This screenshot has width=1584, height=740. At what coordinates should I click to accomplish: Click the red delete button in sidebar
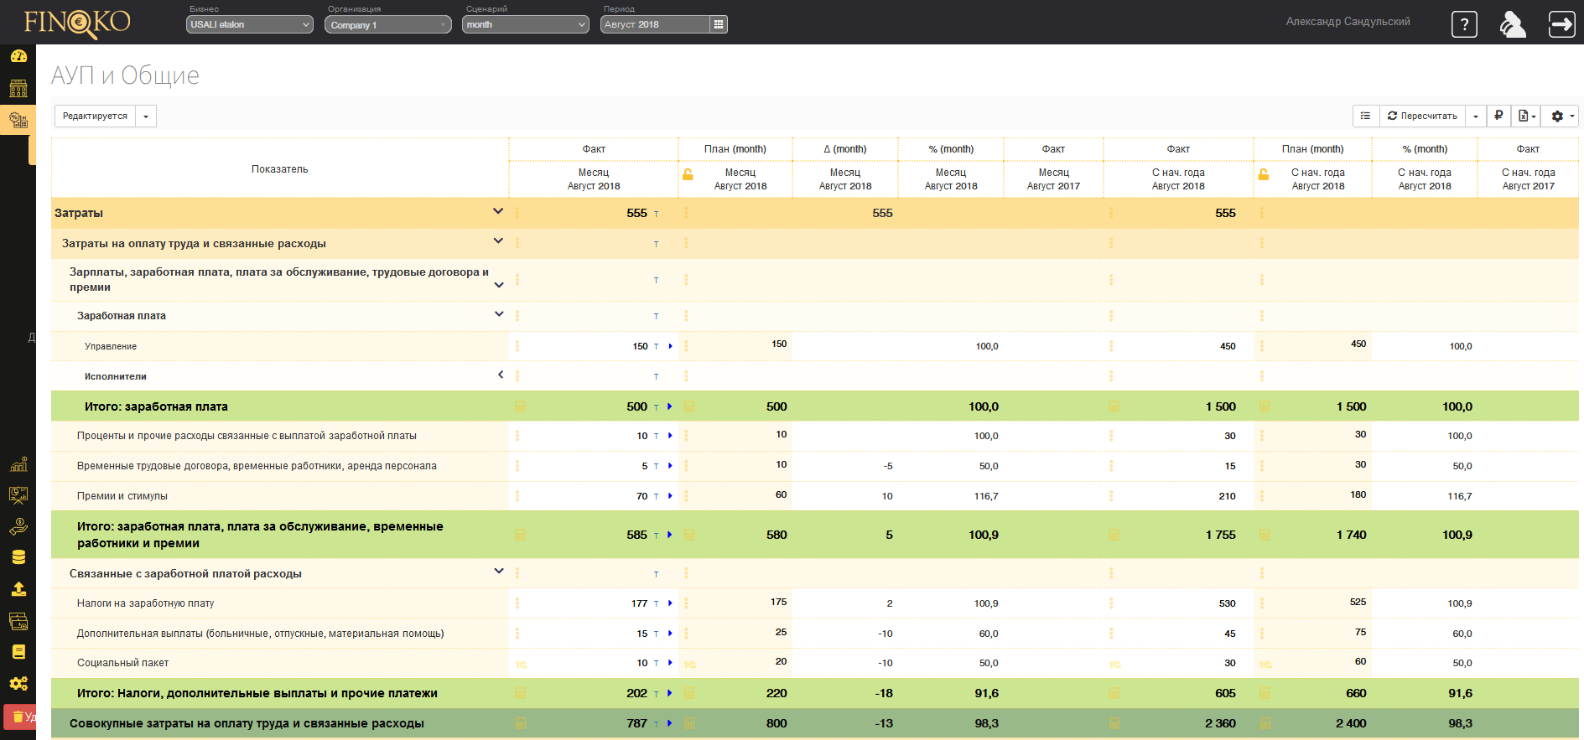coord(20,717)
